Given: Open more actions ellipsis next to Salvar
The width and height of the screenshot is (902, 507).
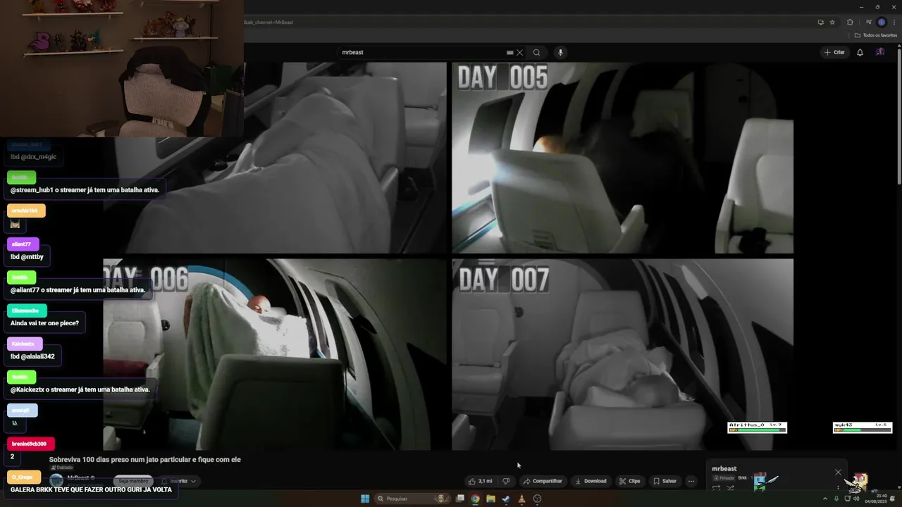Looking at the screenshot, I should tap(691, 481).
